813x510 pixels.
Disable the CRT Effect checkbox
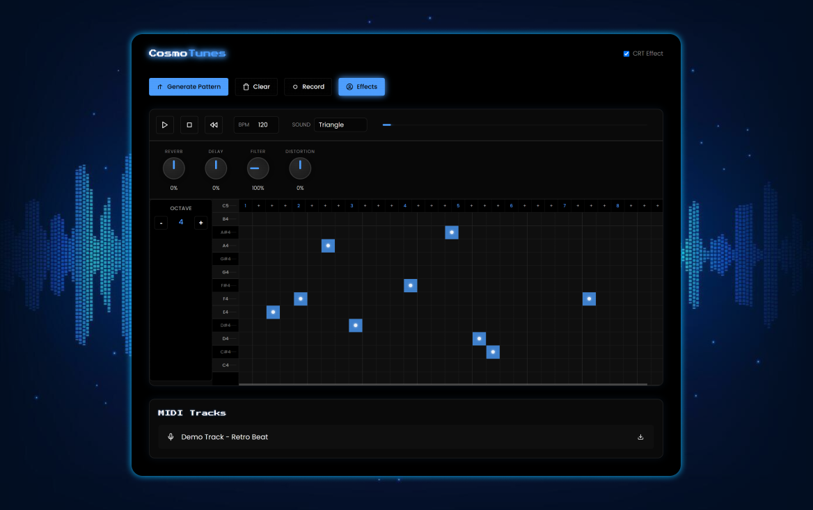626,54
